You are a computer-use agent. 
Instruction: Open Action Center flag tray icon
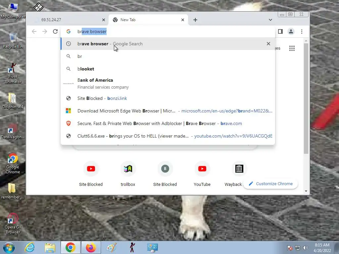coord(290,248)
